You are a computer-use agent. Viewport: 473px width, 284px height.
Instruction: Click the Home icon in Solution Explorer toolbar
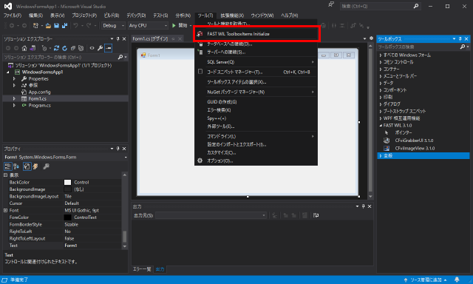[24, 48]
